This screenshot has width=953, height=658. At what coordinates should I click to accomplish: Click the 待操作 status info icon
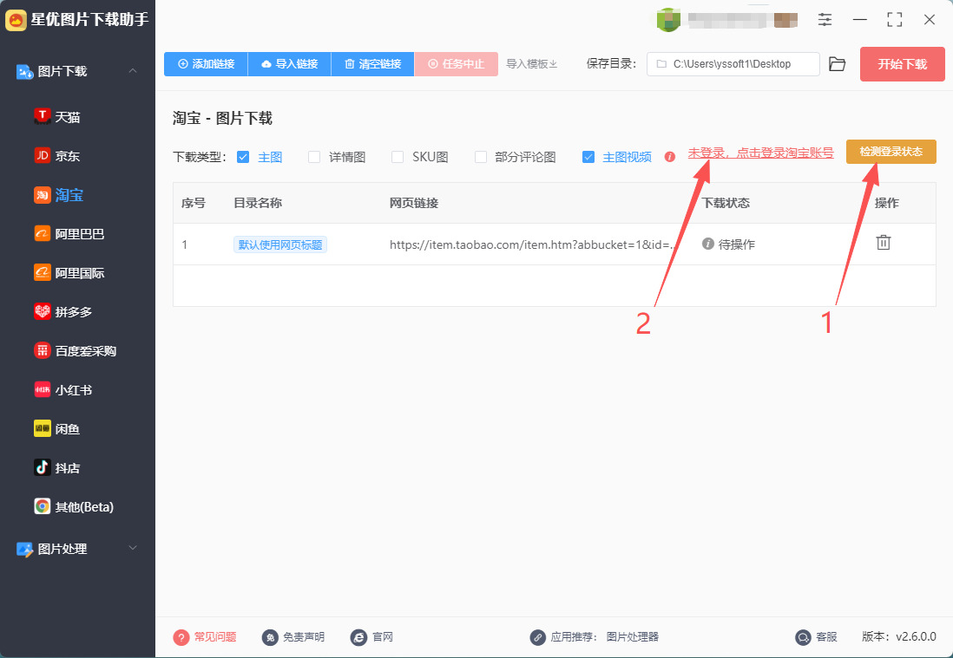707,244
